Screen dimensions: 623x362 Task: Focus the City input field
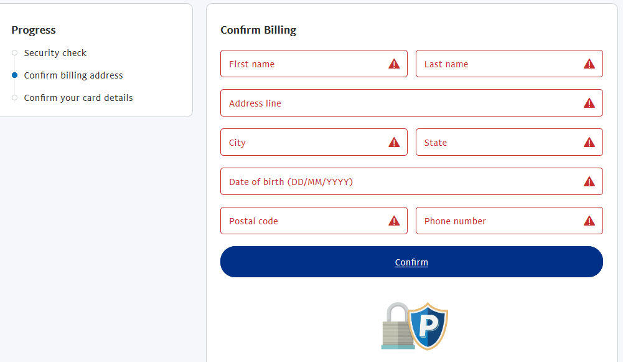[x=314, y=142]
